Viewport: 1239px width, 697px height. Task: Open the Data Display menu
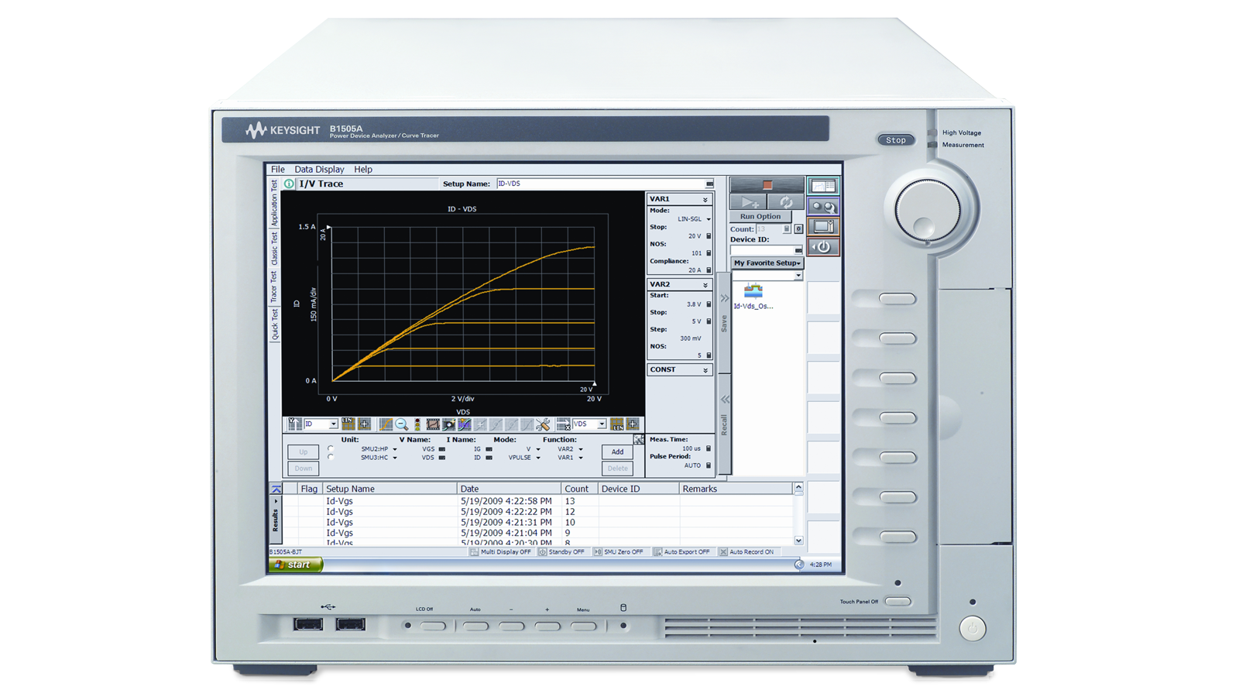coord(319,170)
